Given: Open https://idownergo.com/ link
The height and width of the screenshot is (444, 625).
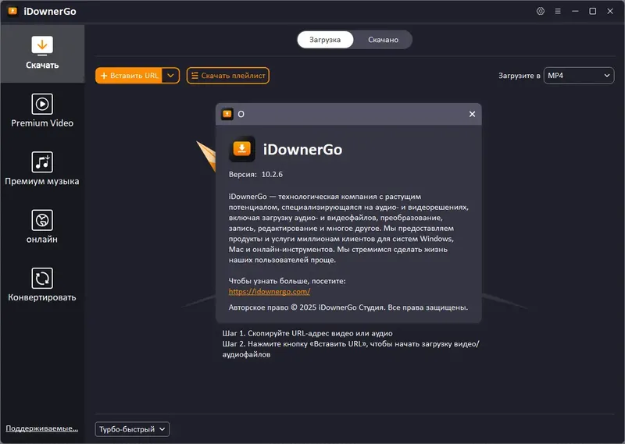Looking at the screenshot, I should point(270,292).
